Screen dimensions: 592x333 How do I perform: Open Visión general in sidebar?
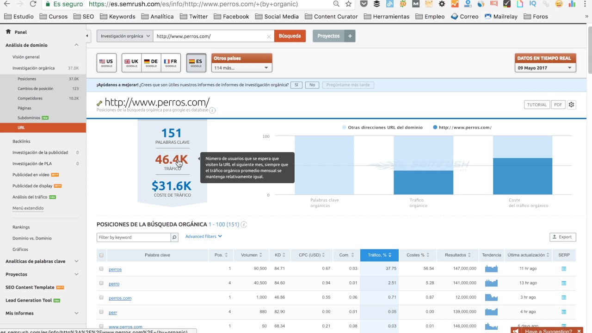(x=26, y=57)
